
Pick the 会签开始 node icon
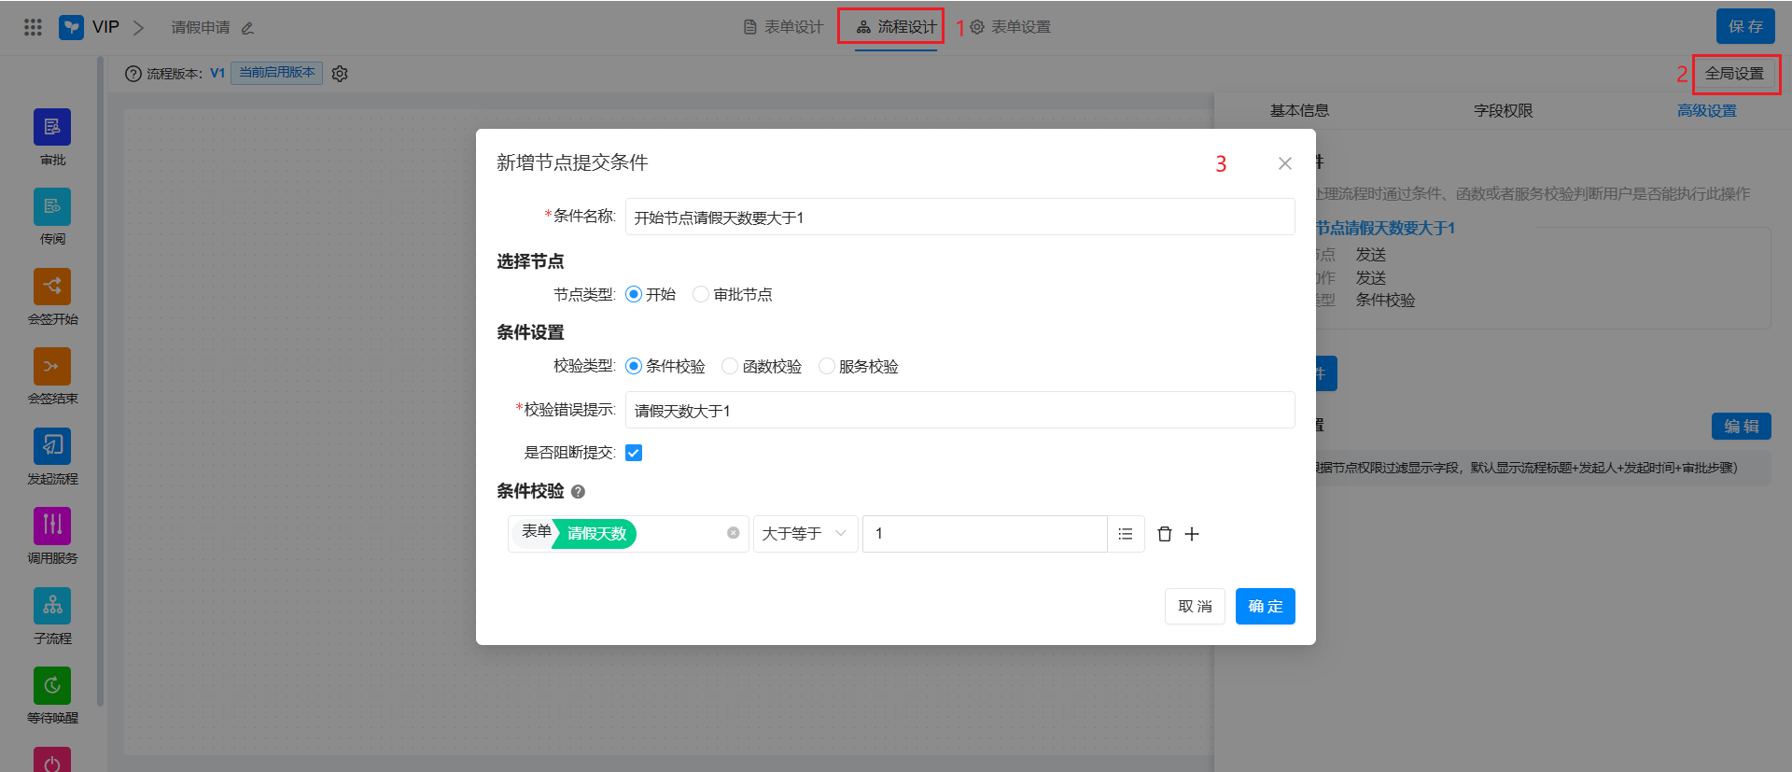tap(52, 287)
